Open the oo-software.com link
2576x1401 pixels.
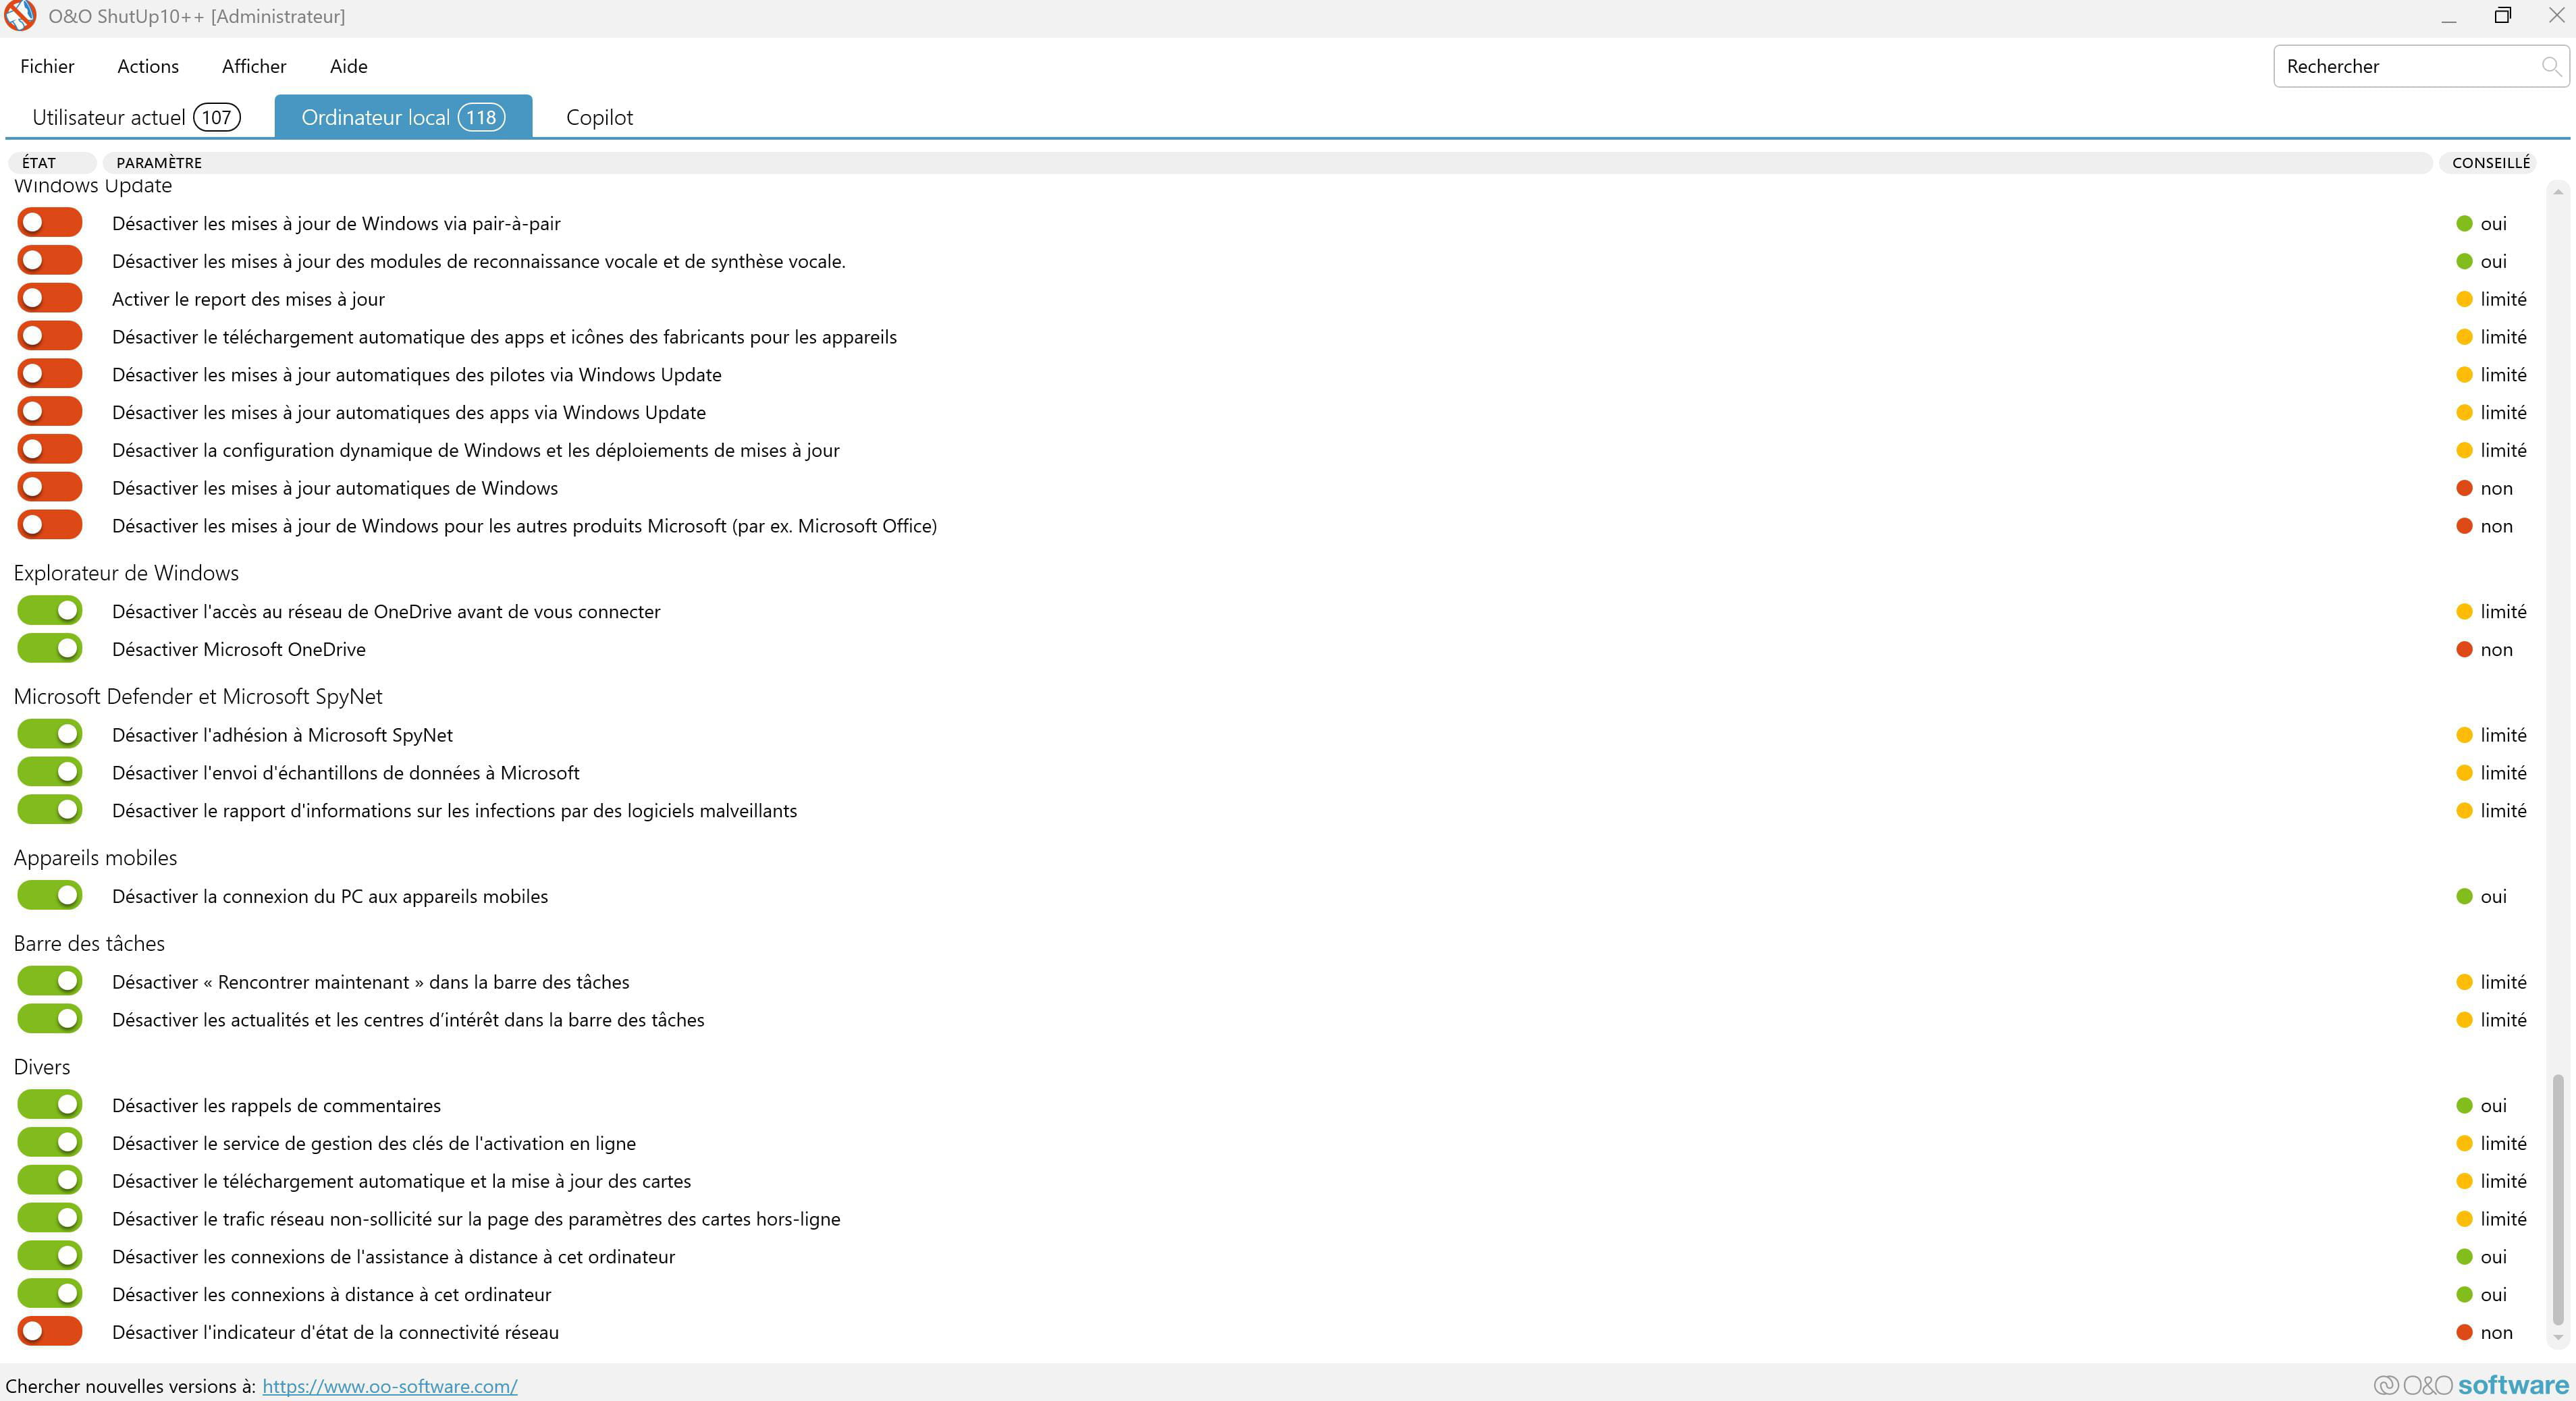tap(390, 1386)
